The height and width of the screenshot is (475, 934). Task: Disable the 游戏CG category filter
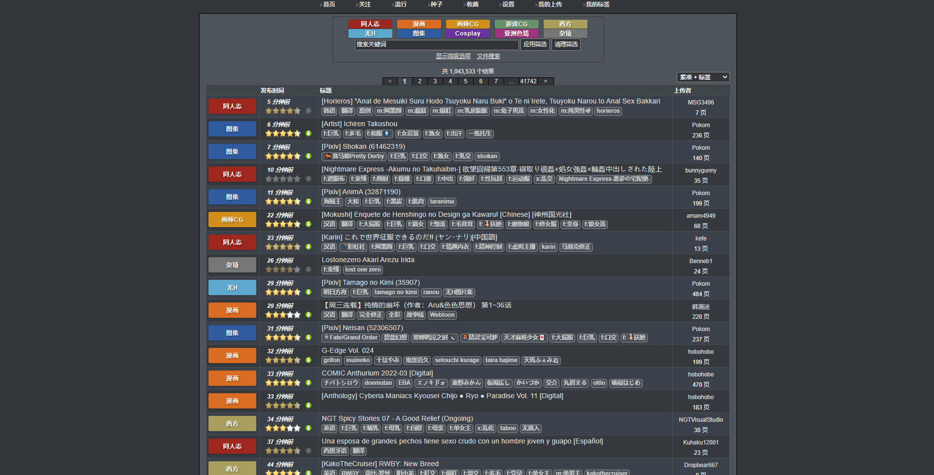516,24
